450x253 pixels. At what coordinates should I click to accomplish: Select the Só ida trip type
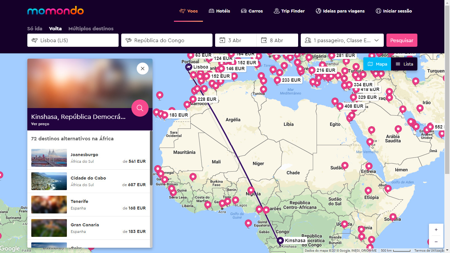click(35, 29)
